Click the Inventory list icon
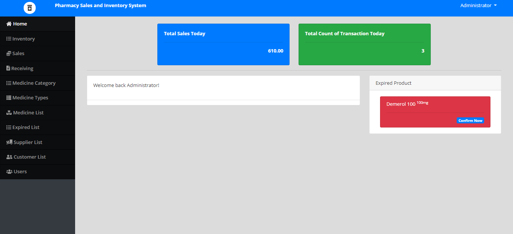513x234 pixels. point(9,39)
